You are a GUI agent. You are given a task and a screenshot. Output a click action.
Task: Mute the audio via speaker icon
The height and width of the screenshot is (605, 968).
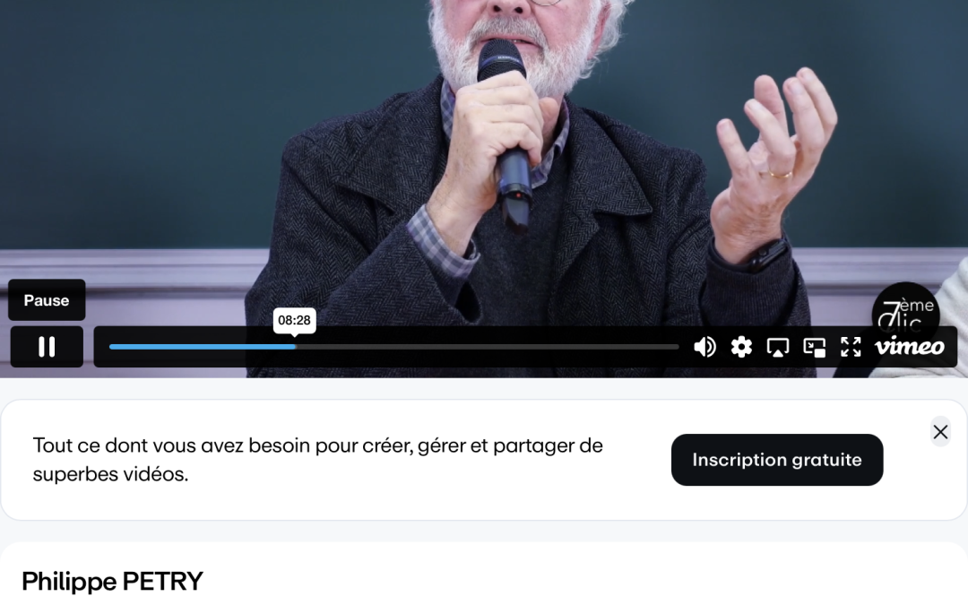[704, 347]
